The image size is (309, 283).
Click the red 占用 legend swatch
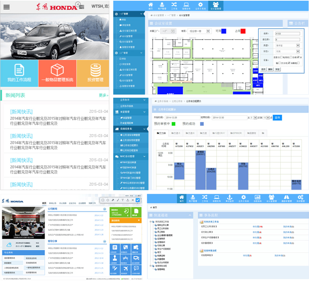[243, 31]
